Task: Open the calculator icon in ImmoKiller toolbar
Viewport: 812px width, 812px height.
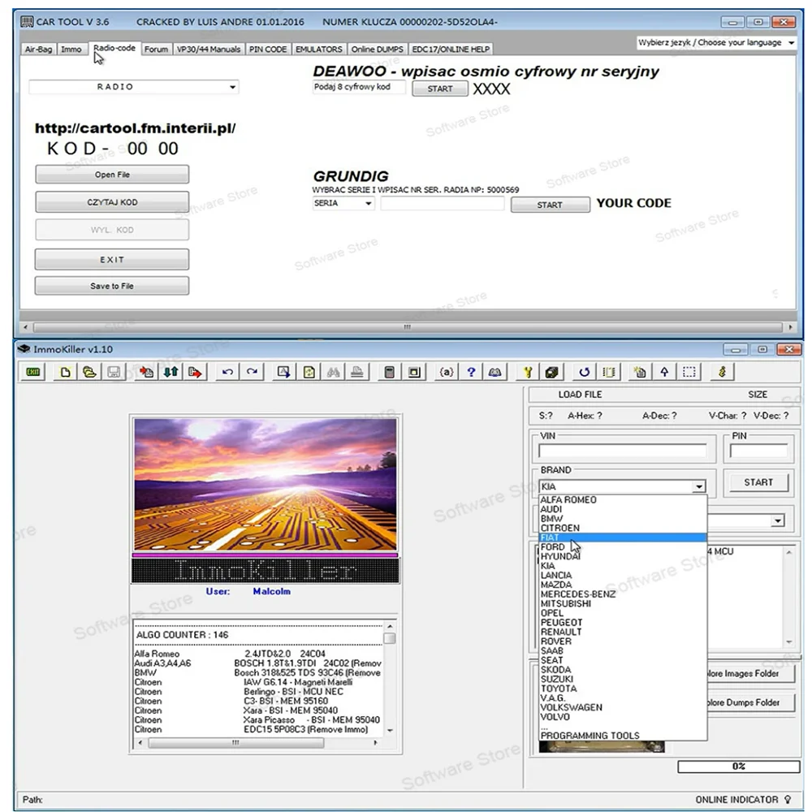Action: point(390,372)
